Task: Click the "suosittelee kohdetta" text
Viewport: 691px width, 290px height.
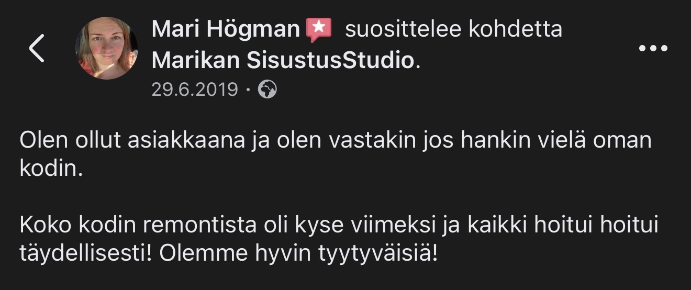Action: (x=453, y=29)
